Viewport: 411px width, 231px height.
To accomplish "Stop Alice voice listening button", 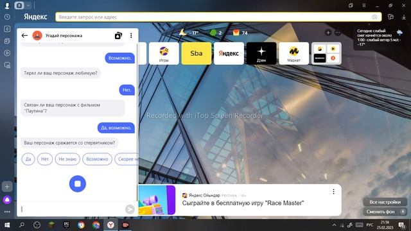I will tap(78, 184).
